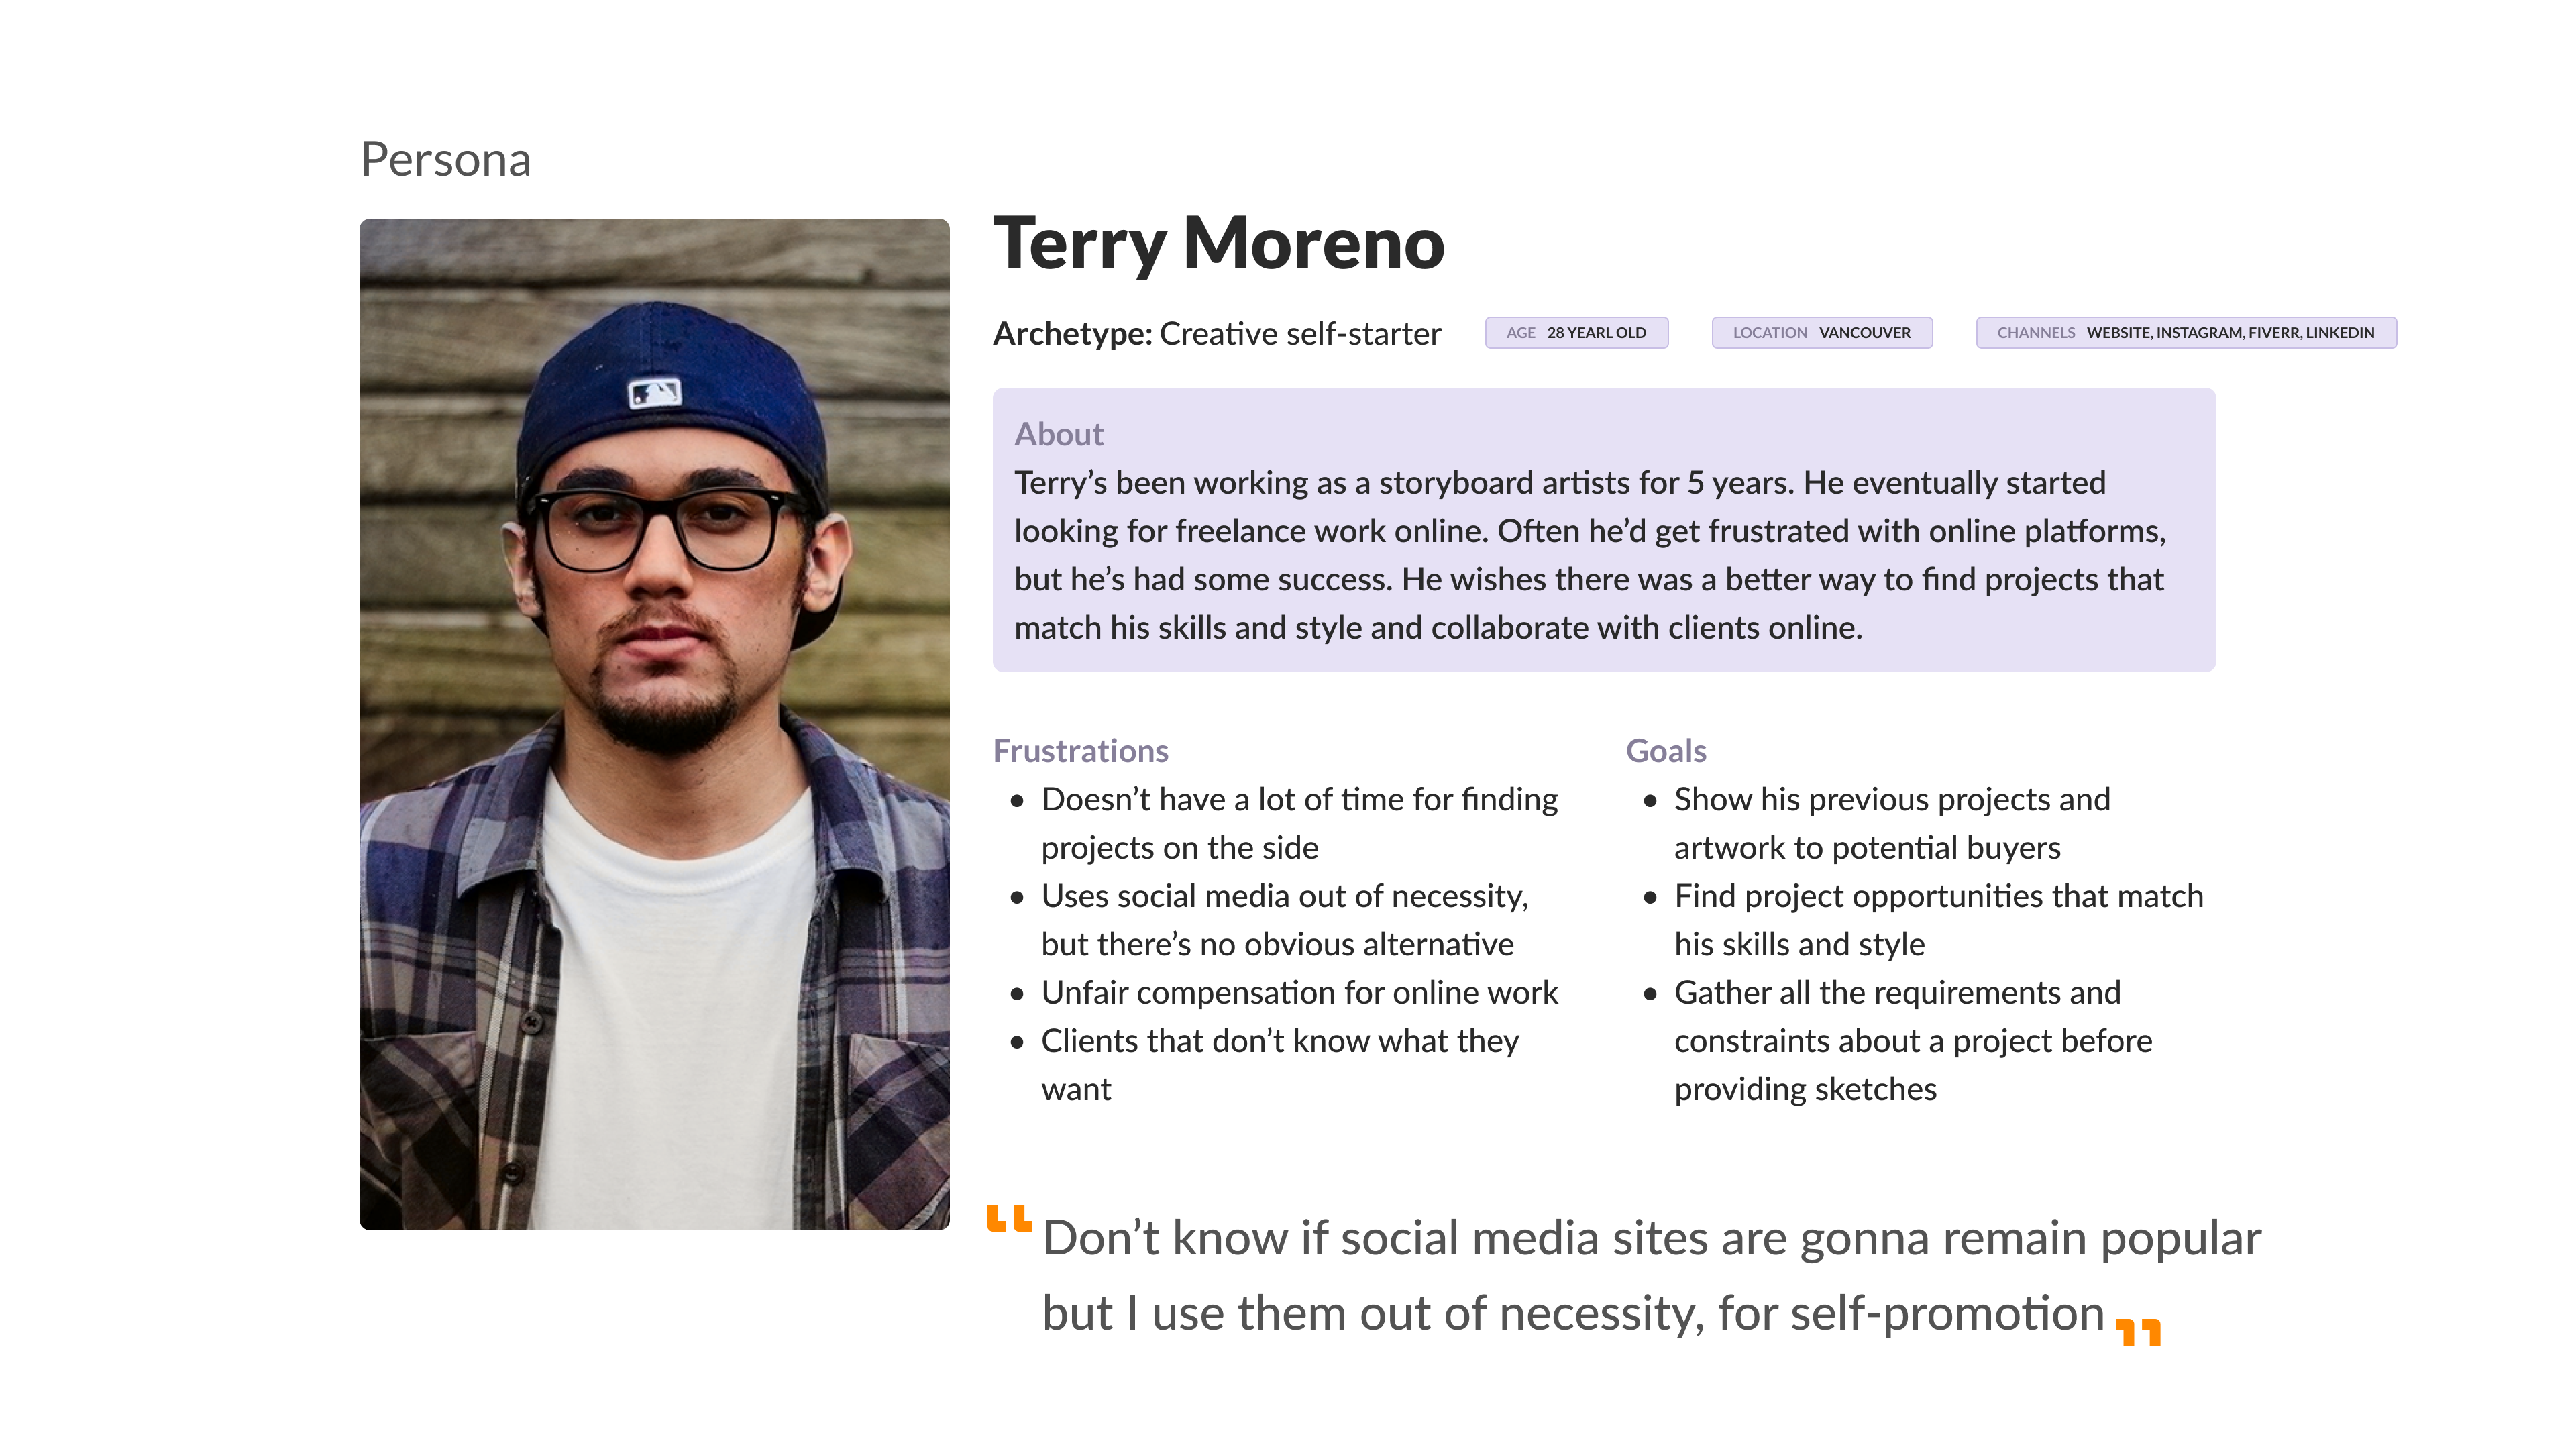This screenshot has width=2576, height=1449.
Task: Click the orange closing quotation mark icon
Action: pyautogui.click(x=2138, y=1332)
